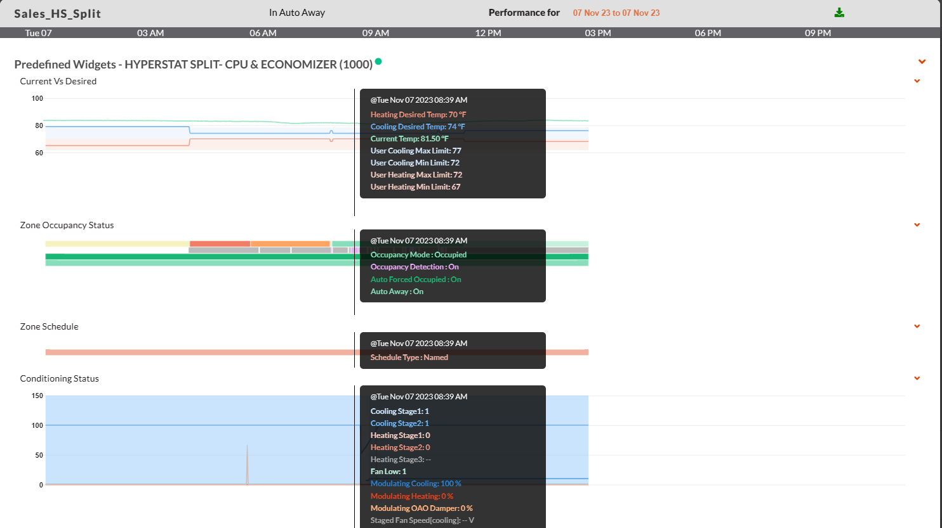This screenshot has width=942, height=528.
Task: Open the date range 07 Nov 23 selector
Action: tap(616, 12)
